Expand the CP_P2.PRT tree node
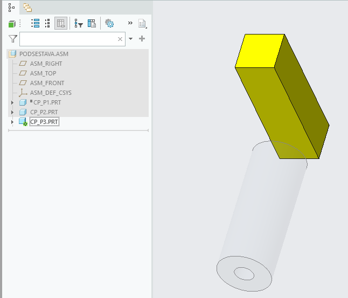348x298 pixels. 13,112
